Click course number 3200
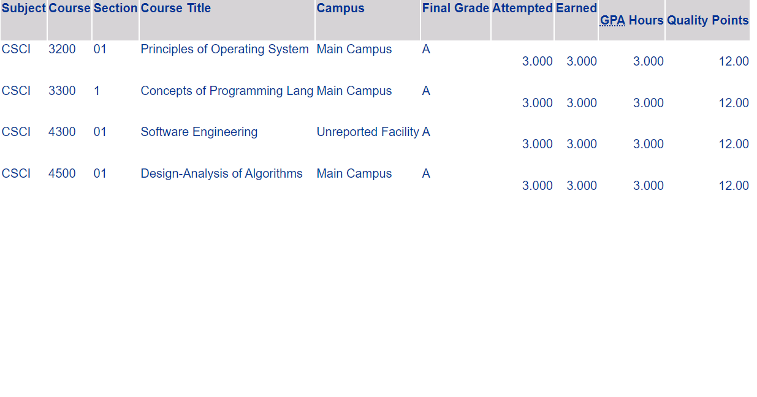757x397 pixels. coord(63,50)
